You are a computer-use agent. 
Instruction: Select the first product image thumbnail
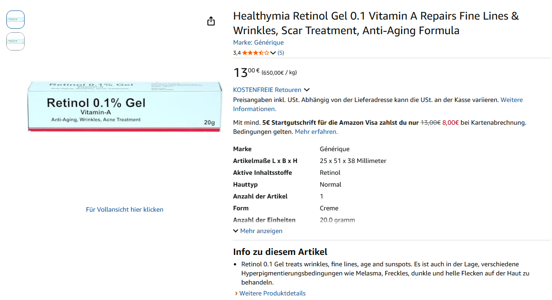[15, 20]
